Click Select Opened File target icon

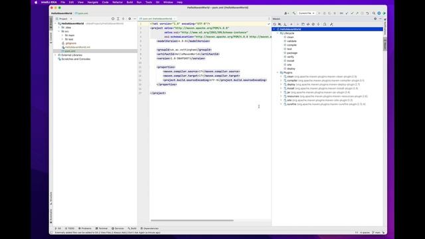tap(113, 19)
